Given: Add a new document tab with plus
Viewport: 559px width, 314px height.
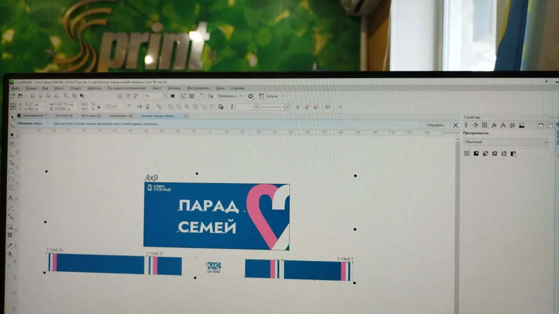Looking at the screenshot, I should click(x=186, y=116).
